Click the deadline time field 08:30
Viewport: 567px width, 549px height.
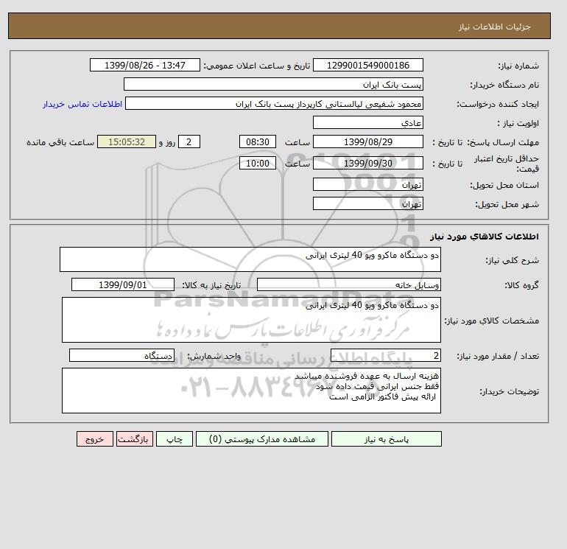click(258, 142)
